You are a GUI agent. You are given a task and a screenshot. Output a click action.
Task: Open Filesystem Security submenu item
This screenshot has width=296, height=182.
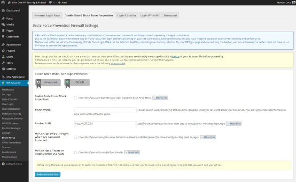point(12,119)
